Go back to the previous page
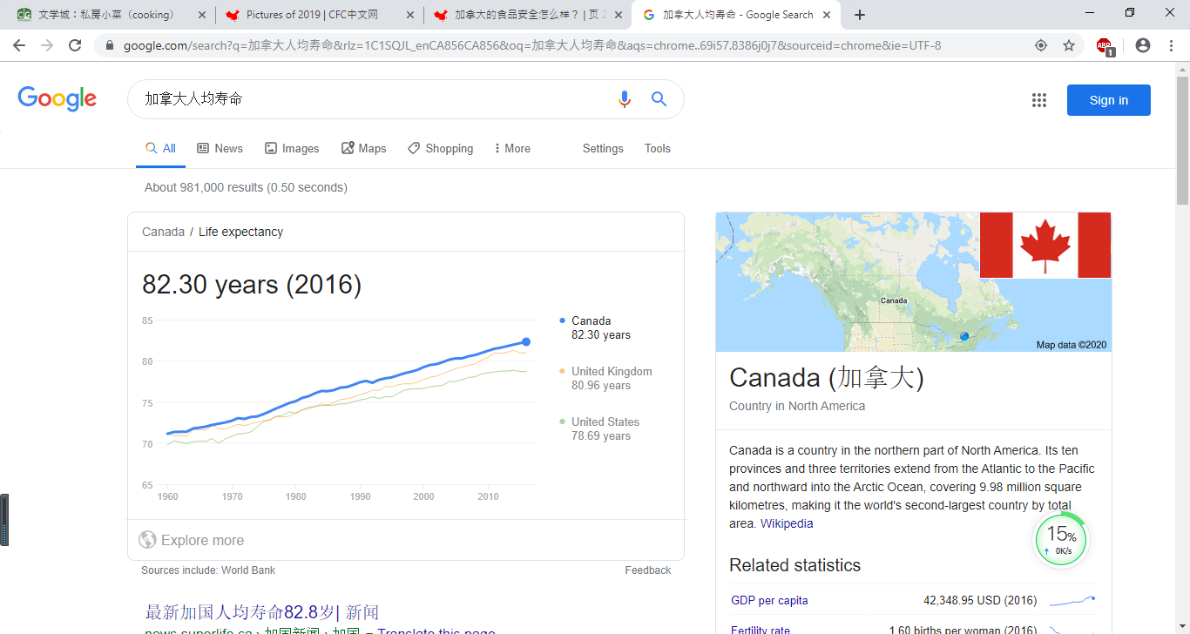 (x=19, y=45)
